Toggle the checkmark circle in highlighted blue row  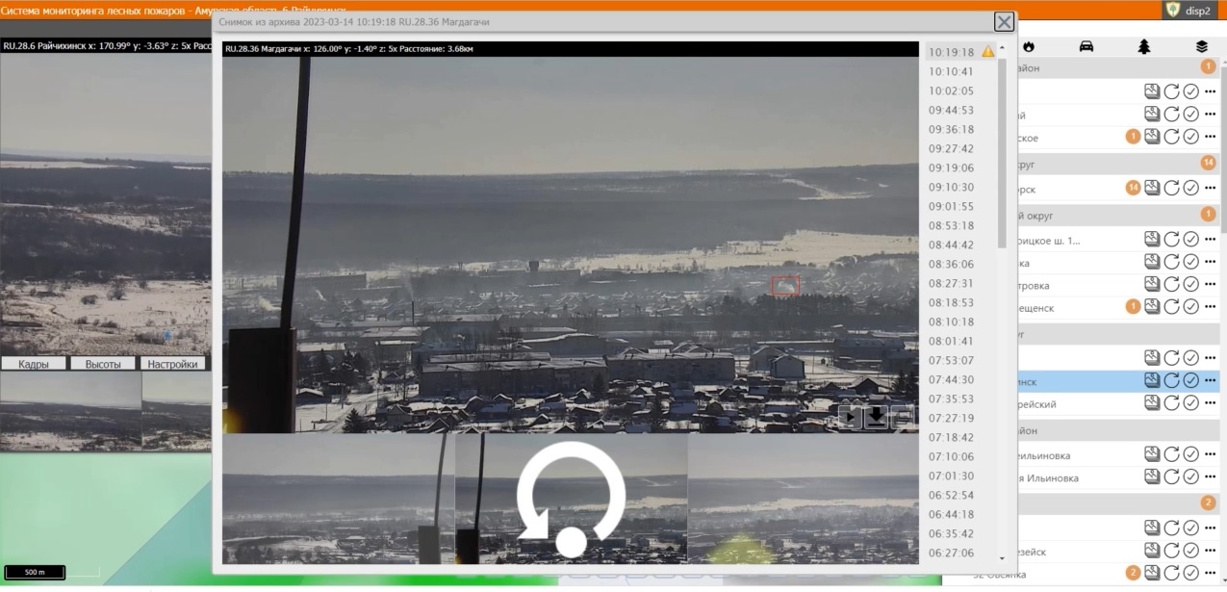coord(1190,381)
